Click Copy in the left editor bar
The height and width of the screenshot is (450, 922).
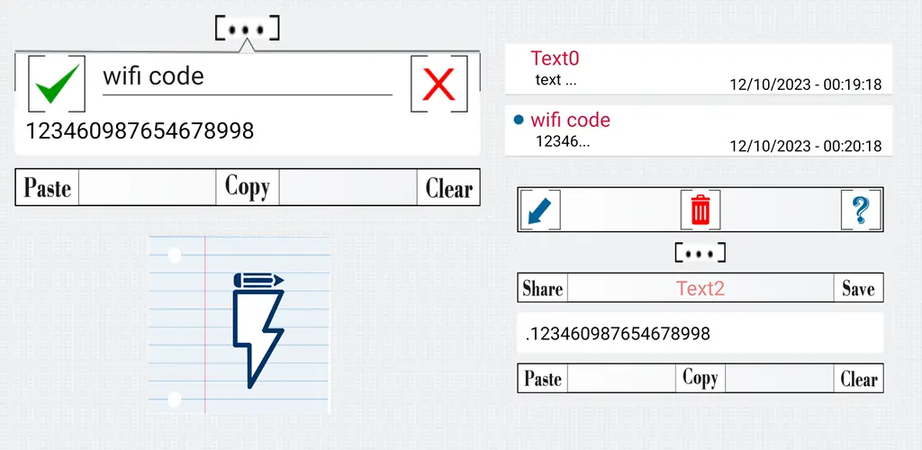tap(248, 187)
